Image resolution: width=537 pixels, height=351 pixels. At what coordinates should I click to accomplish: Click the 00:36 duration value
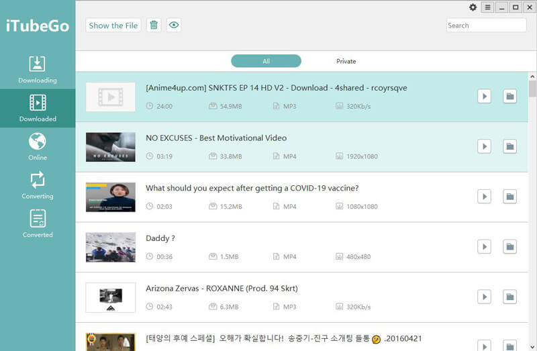click(164, 257)
